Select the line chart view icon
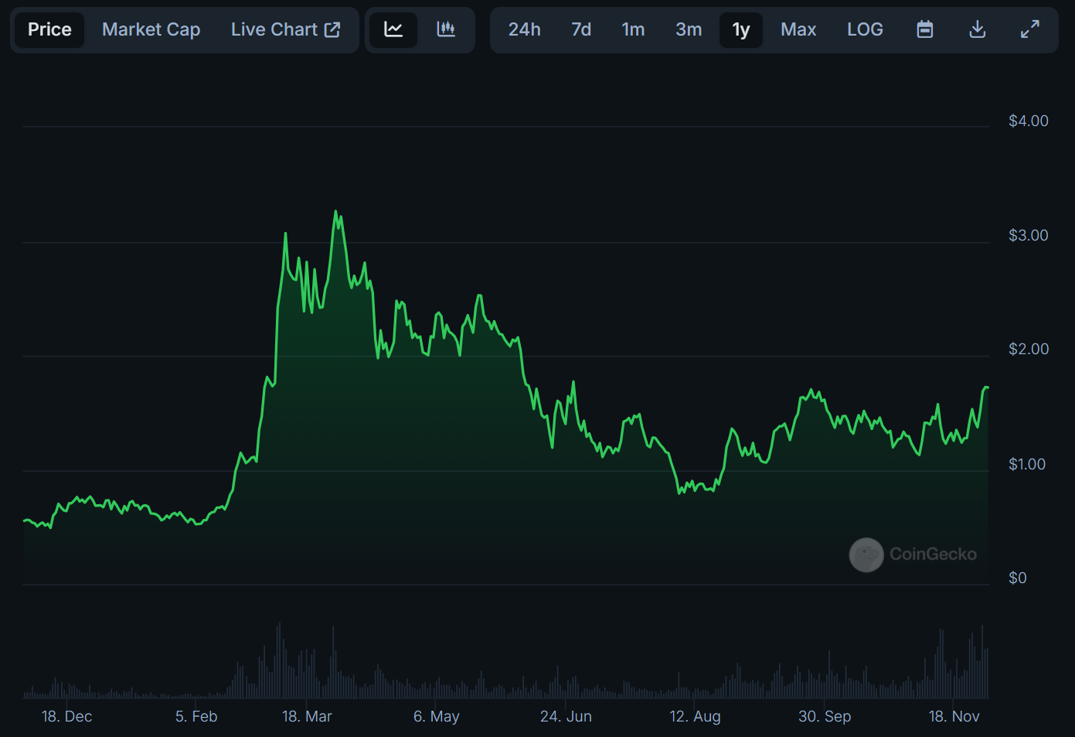The height and width of the screenshot is (737, 1075). coord(393,29)
